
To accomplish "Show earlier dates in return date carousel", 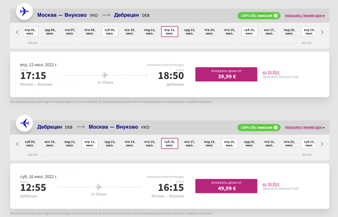I will tap(17, 144).
